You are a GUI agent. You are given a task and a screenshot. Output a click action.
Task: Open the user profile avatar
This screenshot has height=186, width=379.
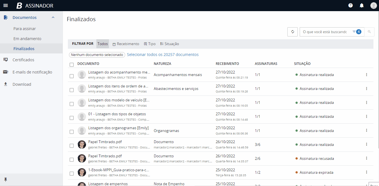click(373, 6)
